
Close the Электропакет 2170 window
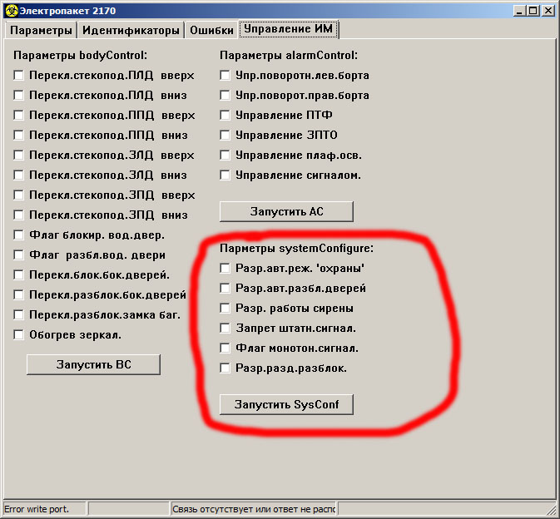pyautogui.click(x=548, y=11)
